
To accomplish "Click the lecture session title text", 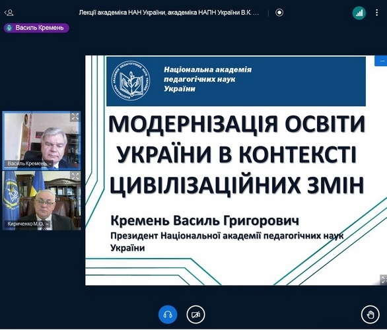I will [169, 13].
